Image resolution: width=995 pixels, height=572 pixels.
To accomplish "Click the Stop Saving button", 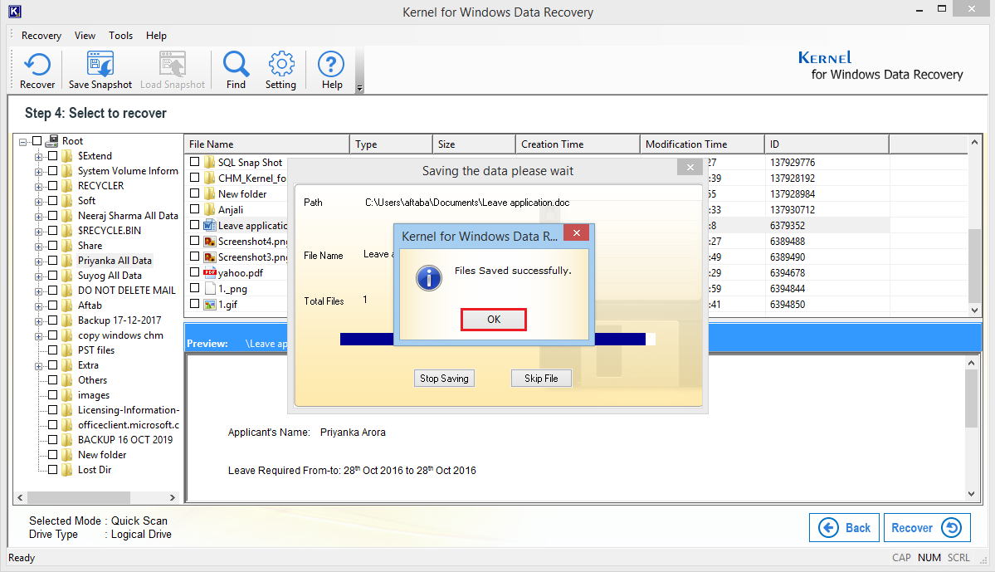I will tap(444, 379).
